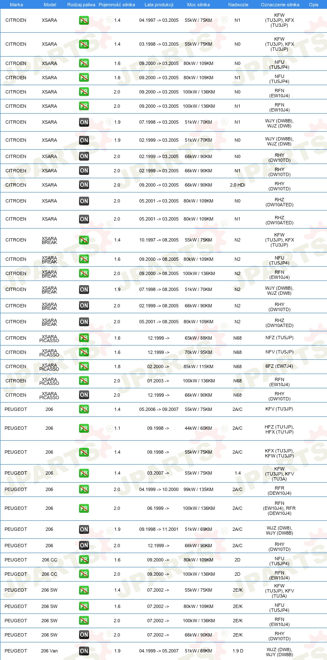This screenshot has width=327, height=660.
Task: Click ON diesel icon for Peugeot 206 Van row
Action: point(84,651)
